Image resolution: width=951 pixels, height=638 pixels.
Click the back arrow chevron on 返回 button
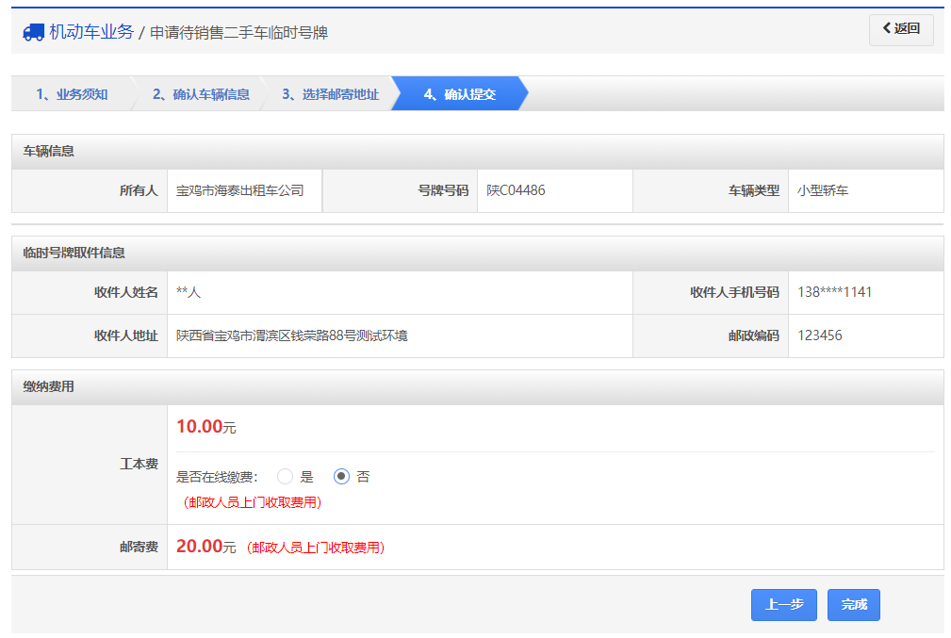tap(886, 30)
